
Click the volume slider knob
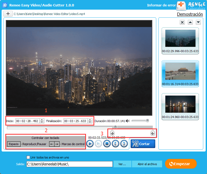point(147,120)
